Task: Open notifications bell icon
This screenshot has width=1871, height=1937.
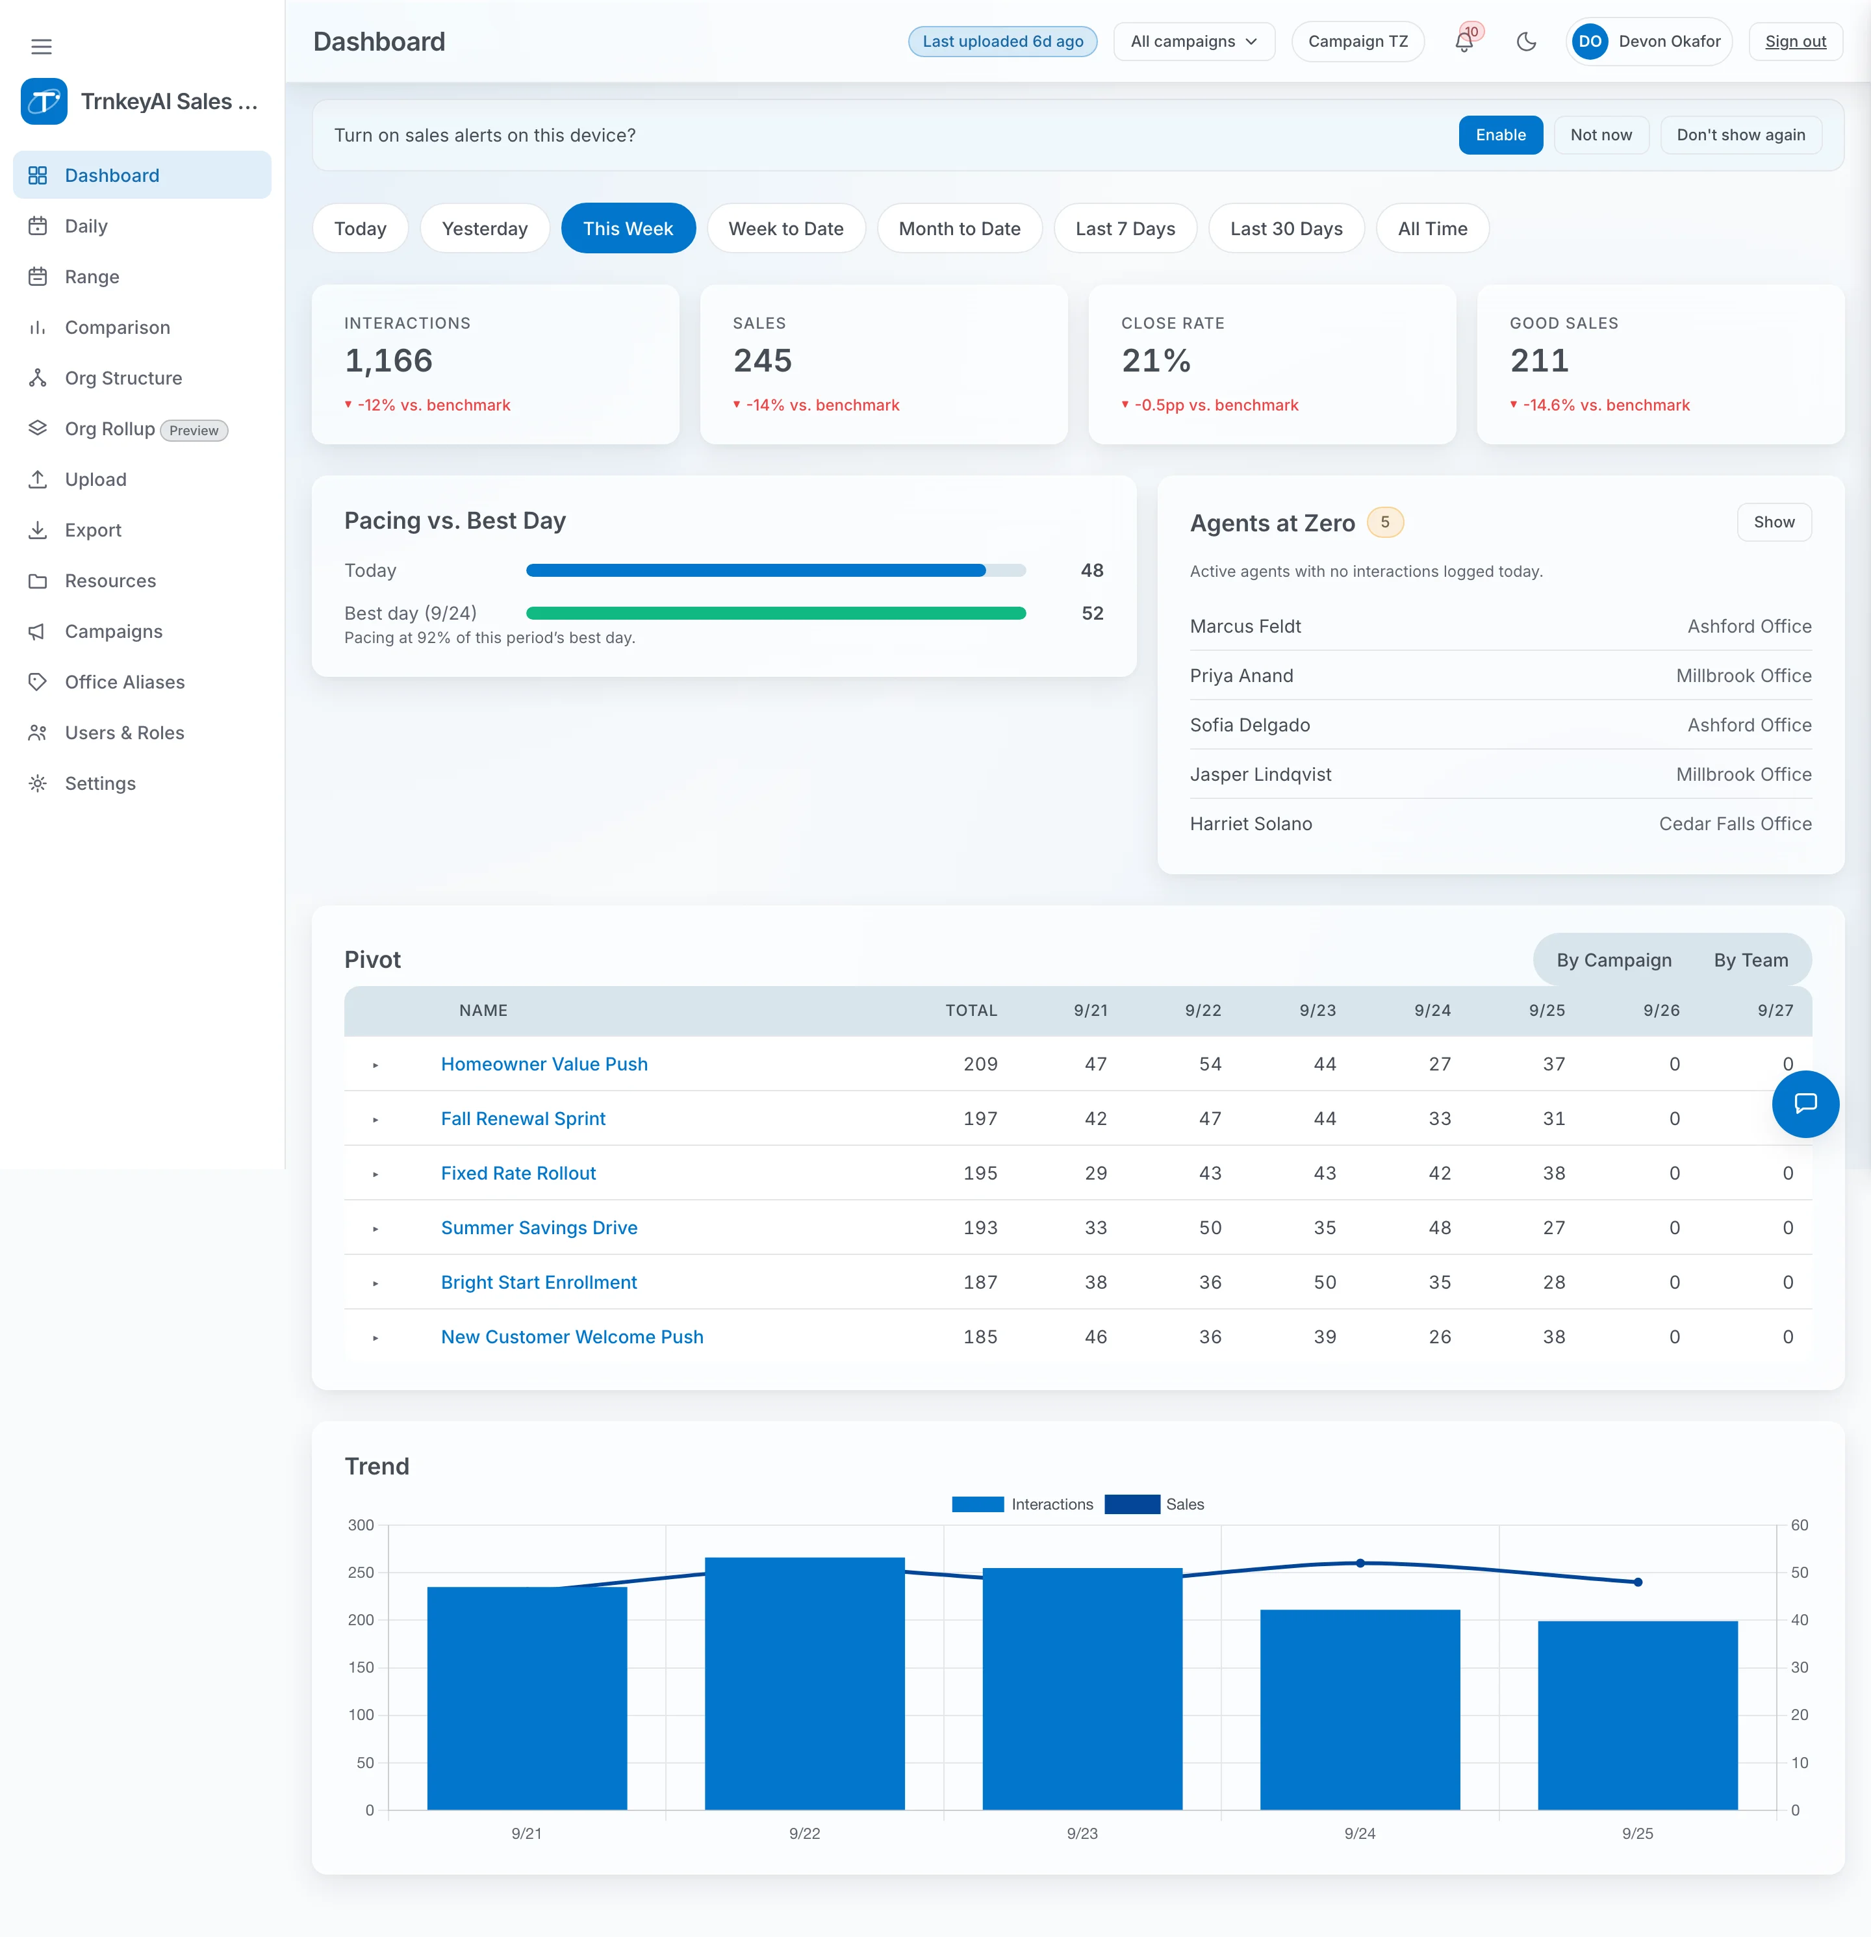Action: coord(1464,42)
